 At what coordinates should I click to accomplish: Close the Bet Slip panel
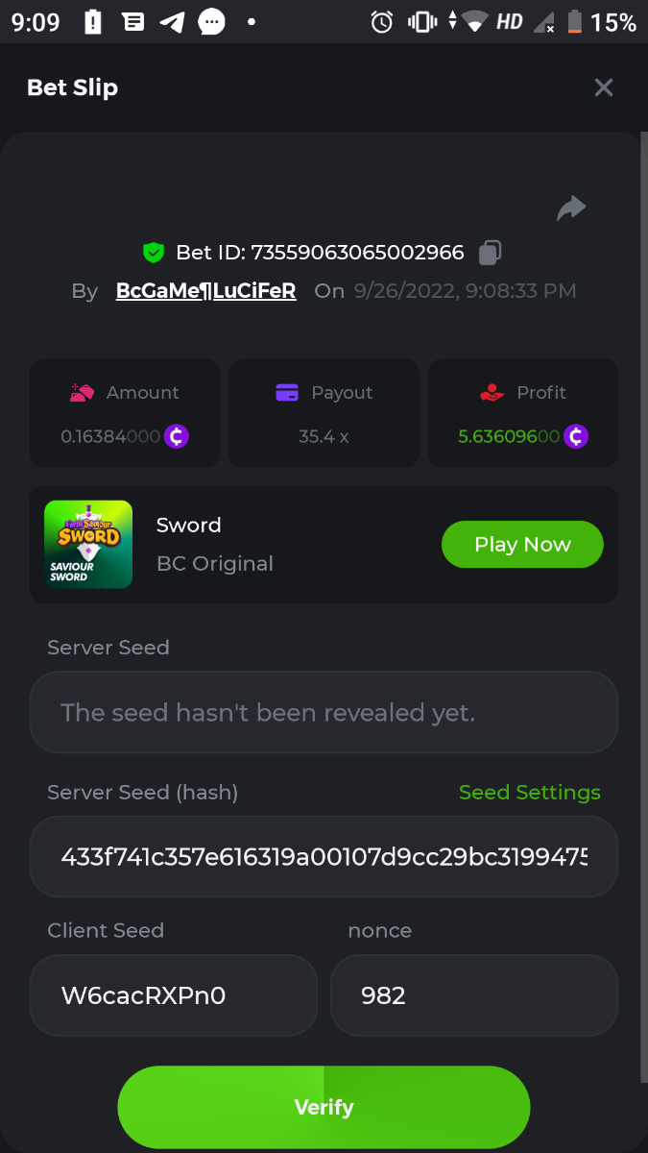tap(604, 88)
